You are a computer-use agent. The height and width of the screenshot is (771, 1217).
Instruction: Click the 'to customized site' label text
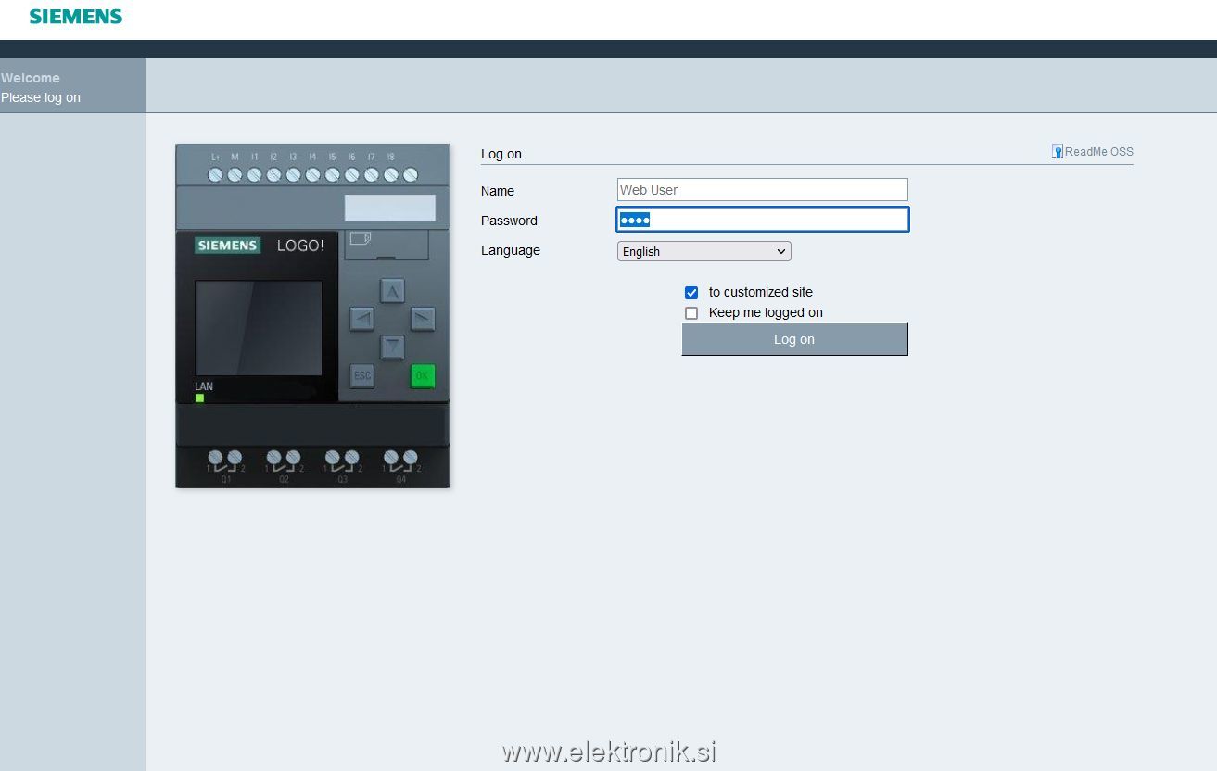tap(761, 292)
